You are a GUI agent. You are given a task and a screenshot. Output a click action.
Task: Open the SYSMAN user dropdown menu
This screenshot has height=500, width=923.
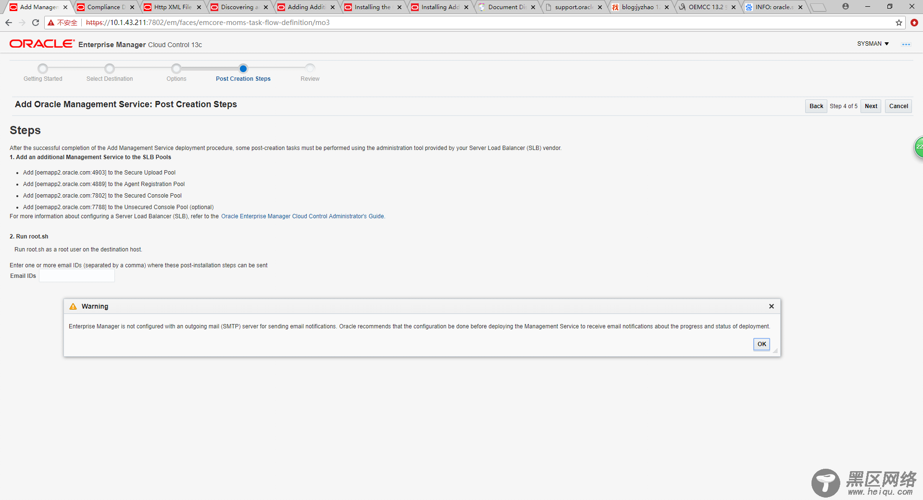tap(873, 44)
